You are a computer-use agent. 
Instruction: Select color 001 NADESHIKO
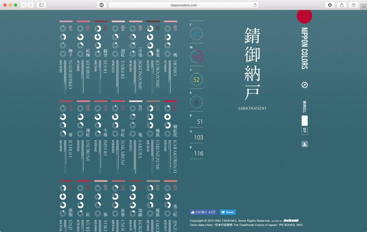[x=66, y=57]
